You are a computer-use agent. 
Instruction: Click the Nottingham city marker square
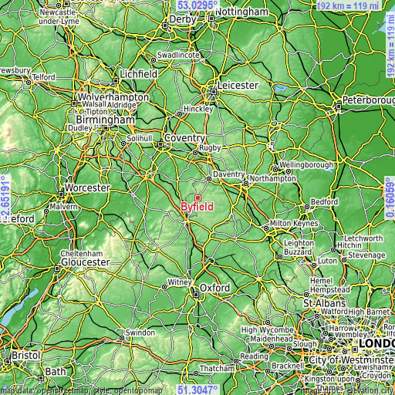[x=211, y=19]
